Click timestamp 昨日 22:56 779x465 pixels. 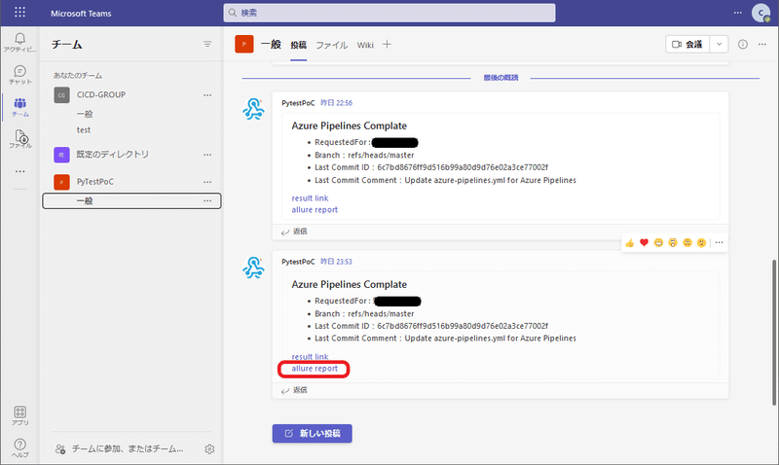[x=336, y=103]
